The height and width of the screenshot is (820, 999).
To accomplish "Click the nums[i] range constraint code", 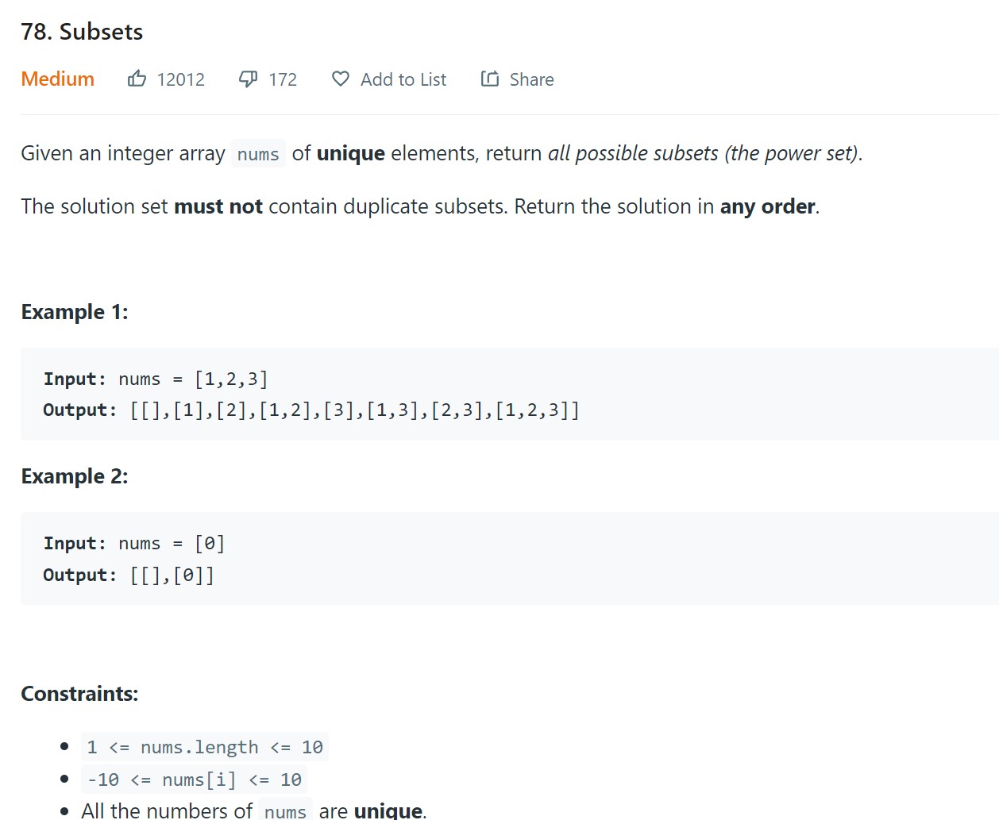I will click(194, 780).
